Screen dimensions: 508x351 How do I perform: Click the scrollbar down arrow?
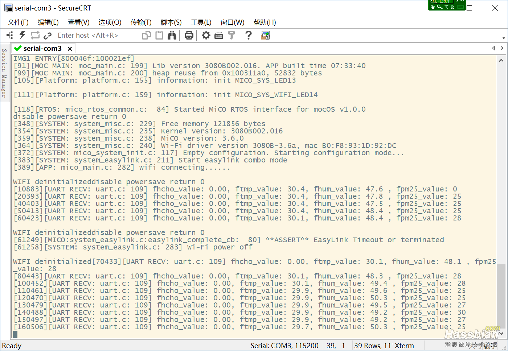[501, 334]
